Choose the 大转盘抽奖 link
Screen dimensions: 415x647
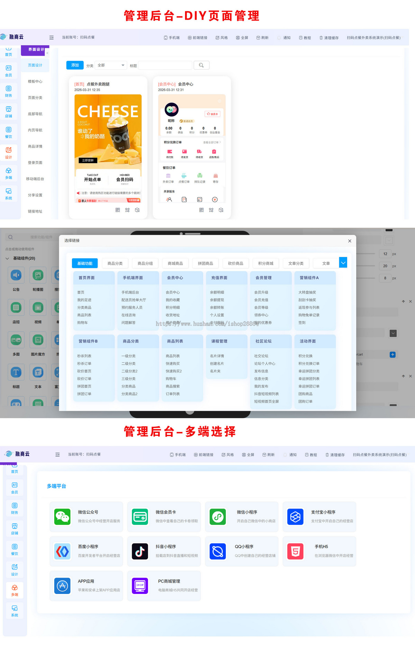pyautogui.click(x=307, y=292)
